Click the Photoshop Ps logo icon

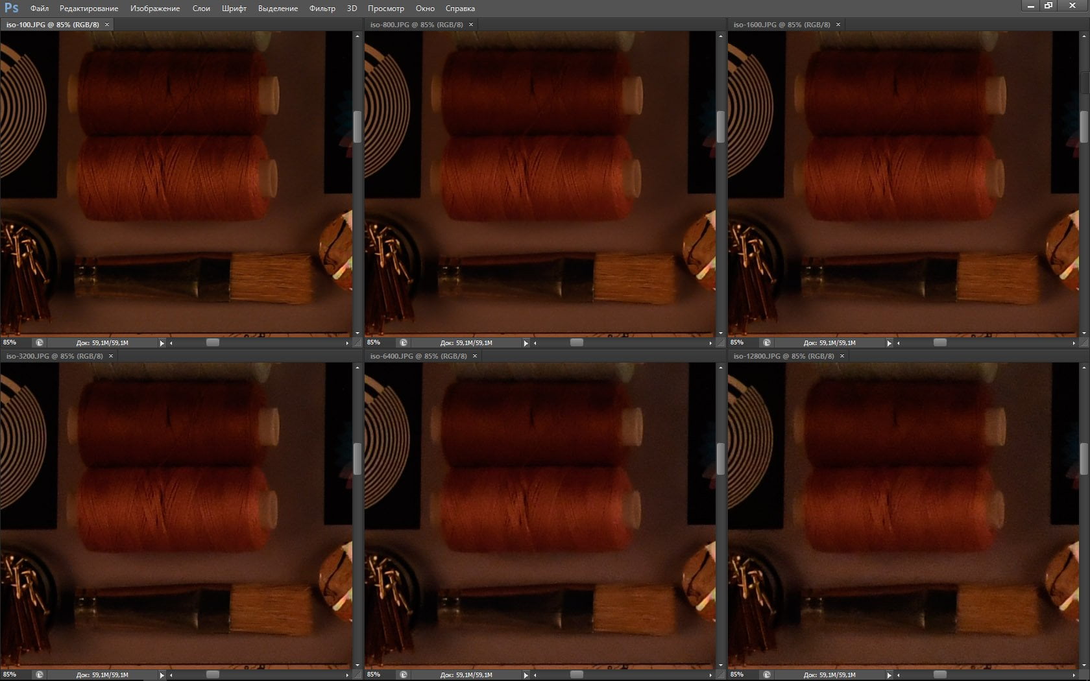click(11, 8)
